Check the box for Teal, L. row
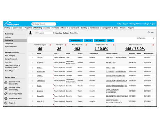 pyautogui.click(x=32, y=86)
